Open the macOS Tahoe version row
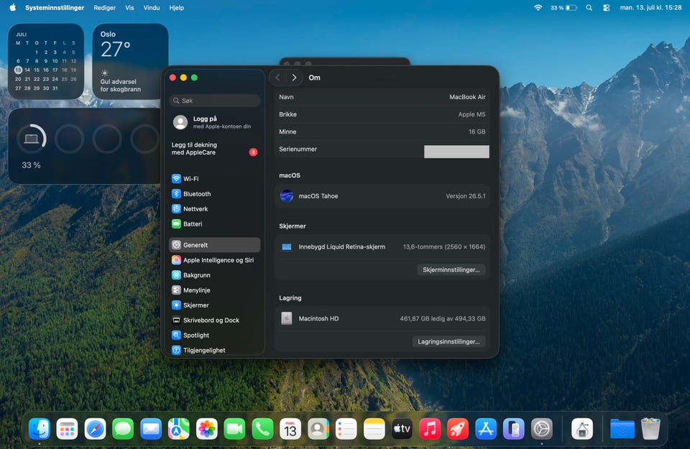This screenshot has width=690, height=449. click(382, 196)
